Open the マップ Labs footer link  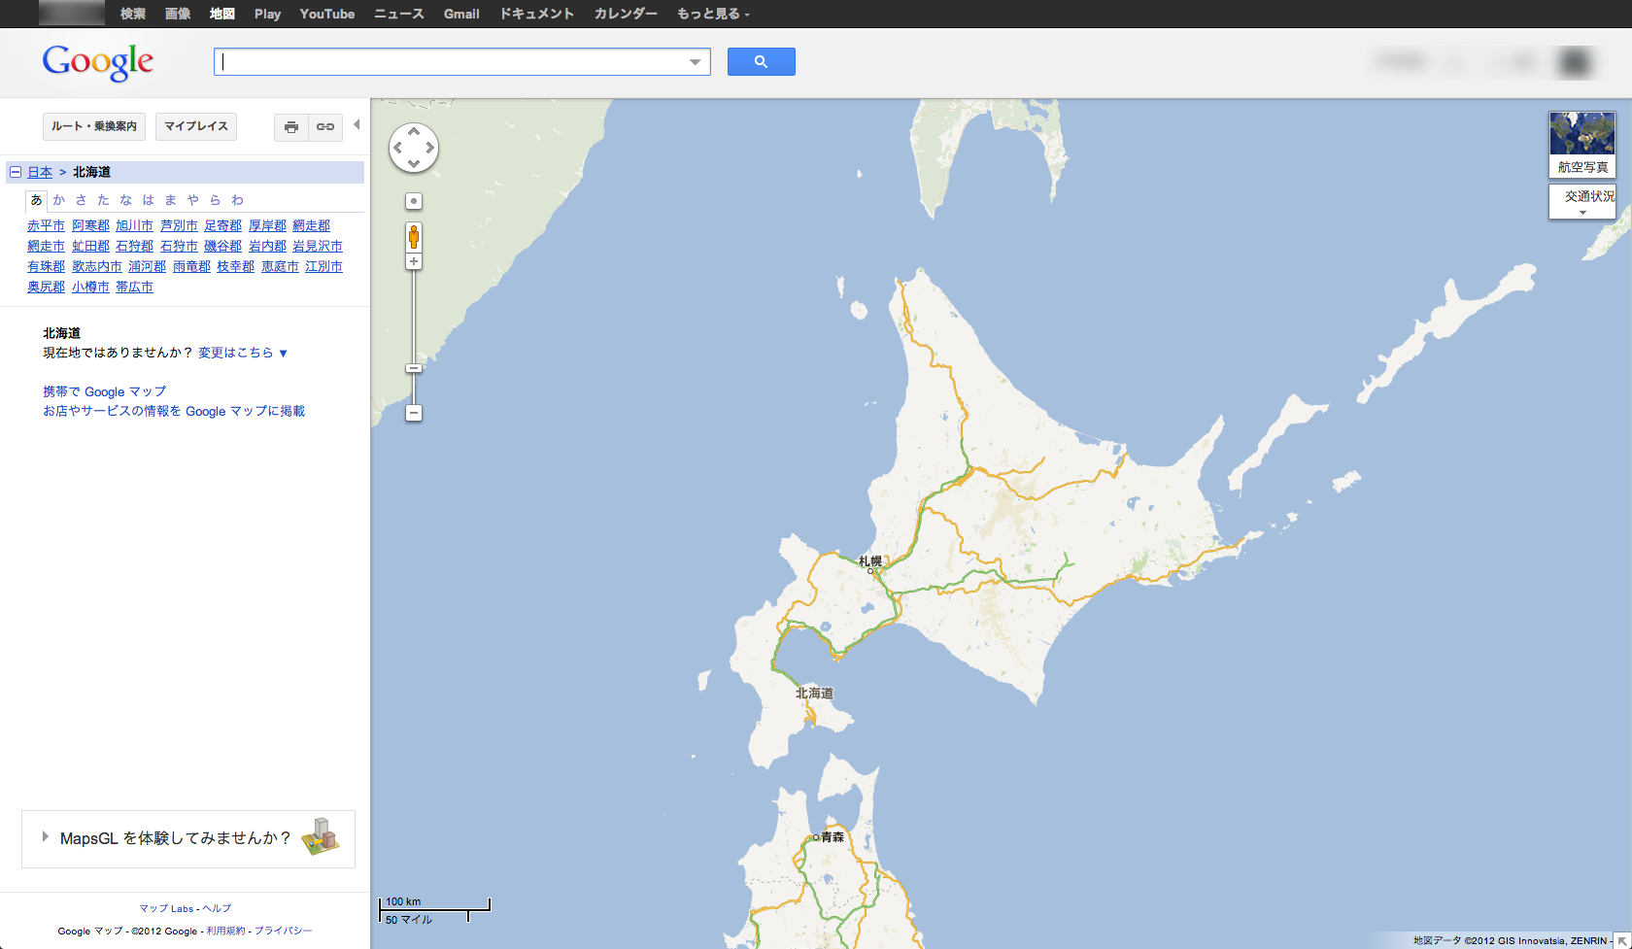(x=166, y=908)
